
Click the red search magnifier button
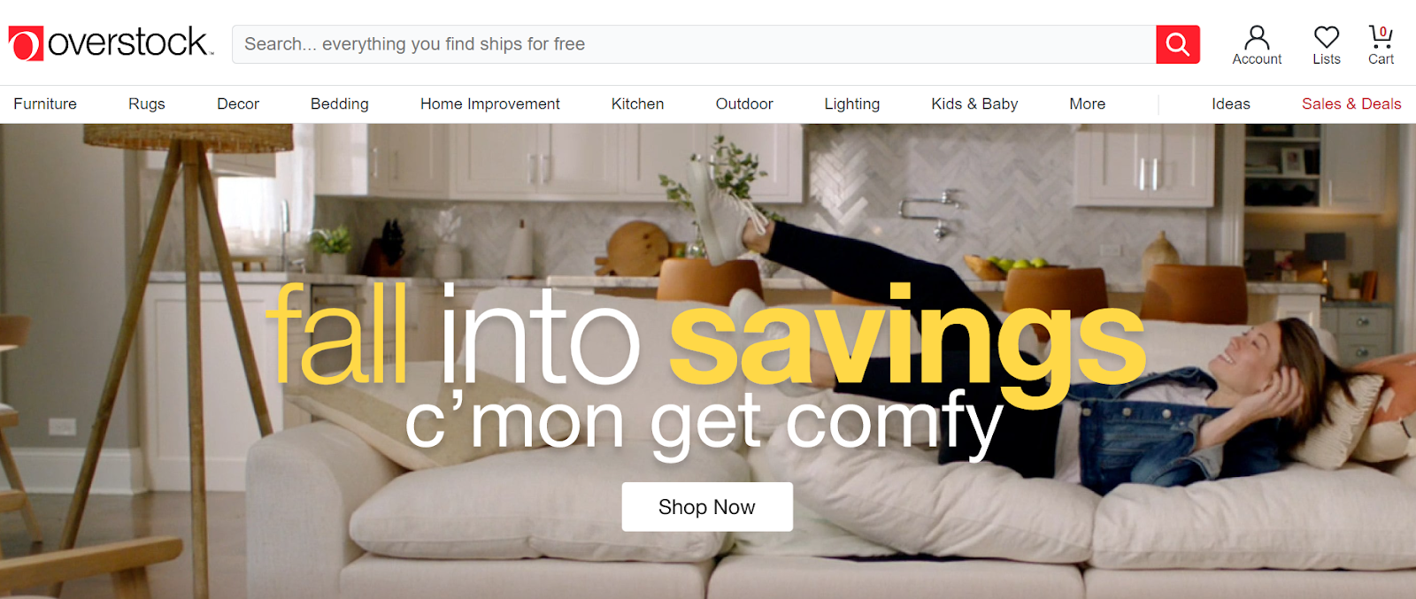(x=1178, y=44)
